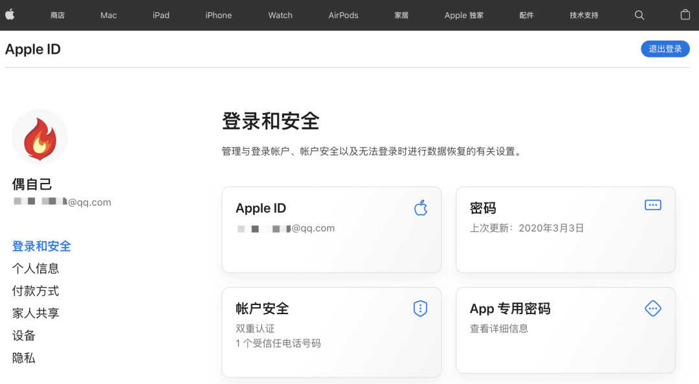Open the 配件 menu item
This screenshot has width=699, height=384.
526,15
